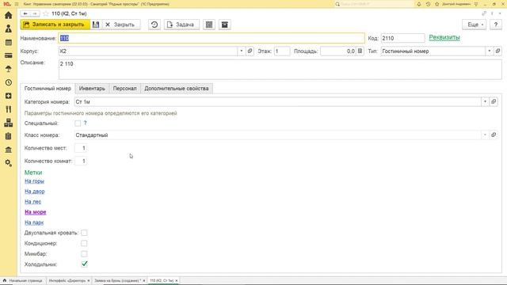Open the organization structure section in the sidebar
The width and height of the screenshot is (507, 285).
(x=9, y=123)
